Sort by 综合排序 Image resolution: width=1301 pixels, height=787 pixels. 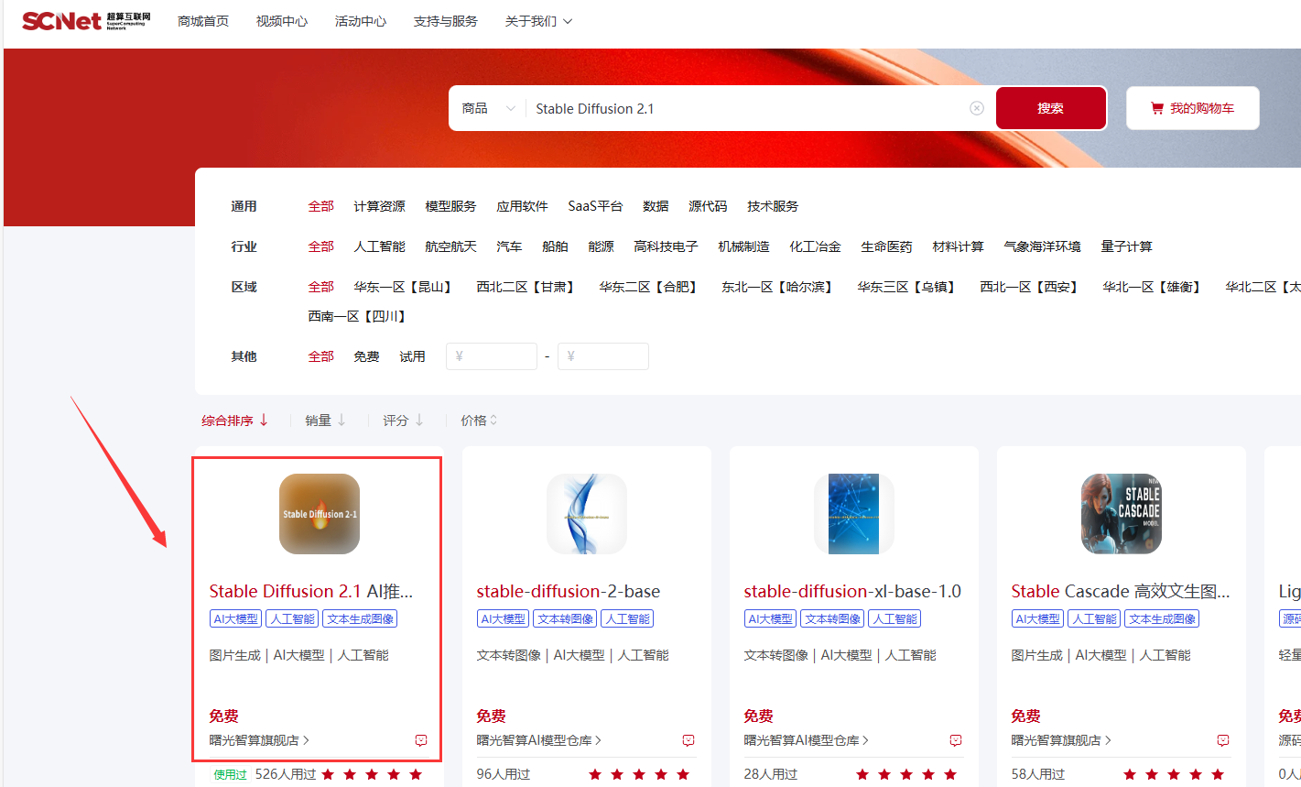[x=235, y=421]
